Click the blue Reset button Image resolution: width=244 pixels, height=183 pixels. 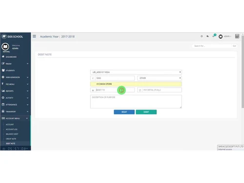[124, 112]
